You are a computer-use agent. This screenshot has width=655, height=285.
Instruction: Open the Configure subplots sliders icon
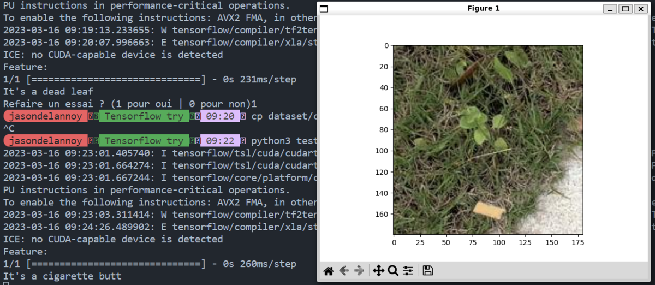pos(408,271)
